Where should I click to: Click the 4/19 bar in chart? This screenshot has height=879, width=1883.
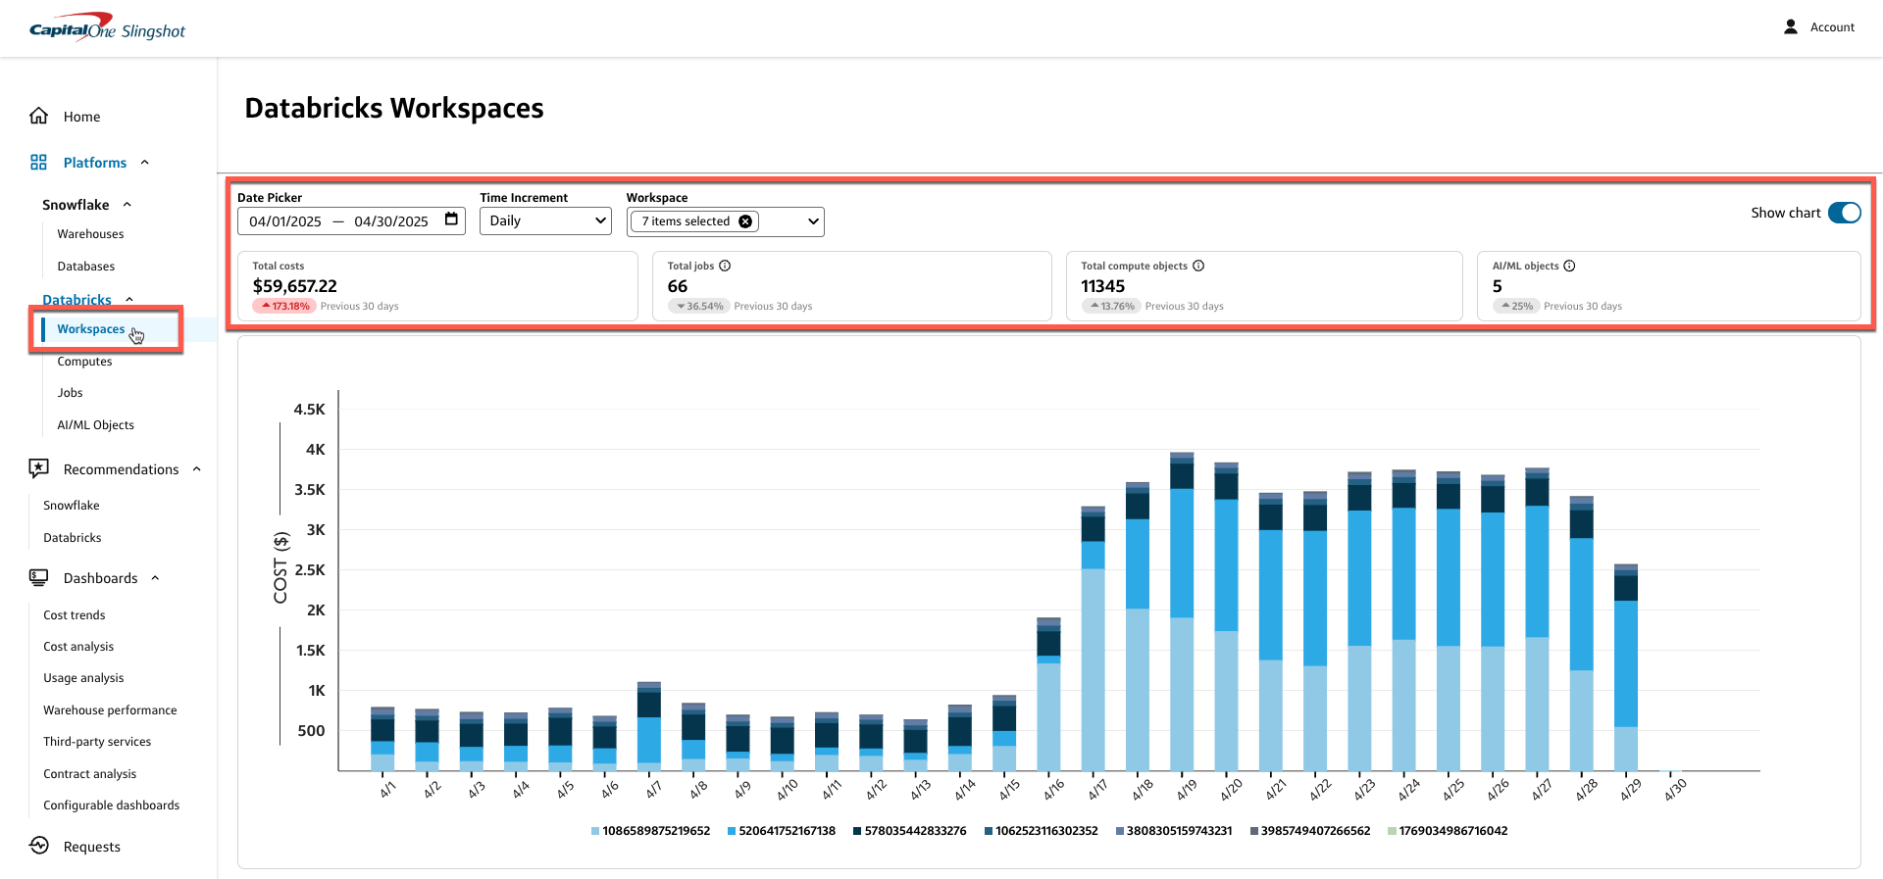1182,611
